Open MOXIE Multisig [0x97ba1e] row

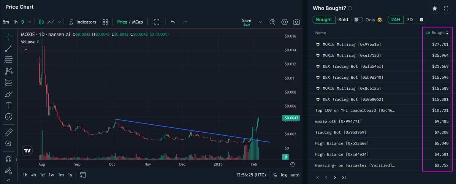(x=382, y=44)
